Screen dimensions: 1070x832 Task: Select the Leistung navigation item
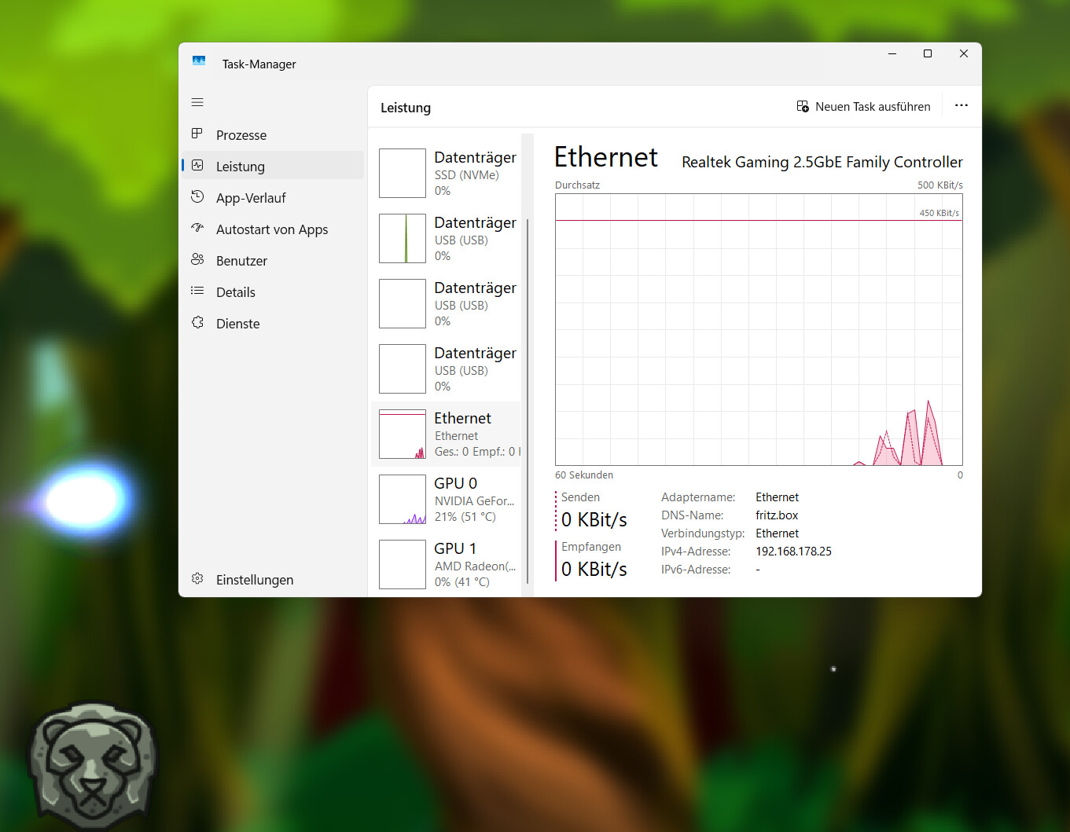[x=273, y=167]
